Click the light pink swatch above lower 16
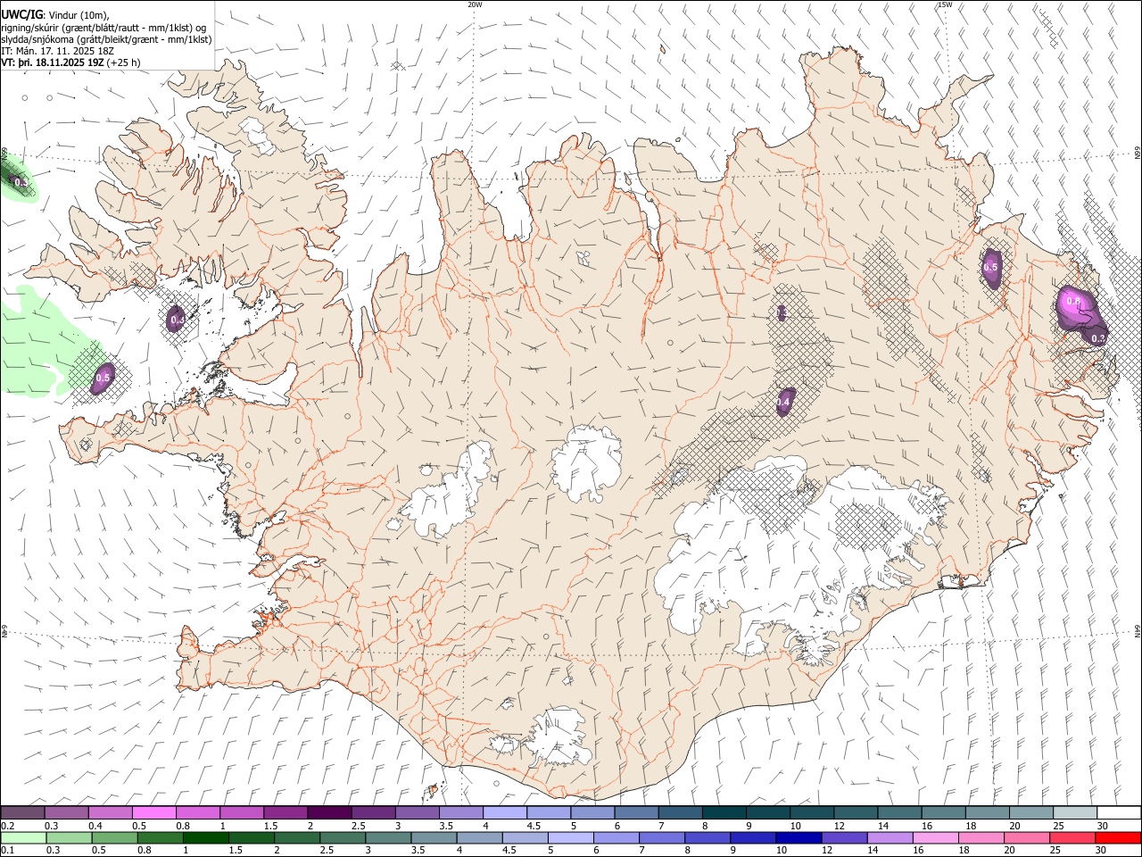The height and width of the screenshot is (857, 1142). (x=935, y=837)
